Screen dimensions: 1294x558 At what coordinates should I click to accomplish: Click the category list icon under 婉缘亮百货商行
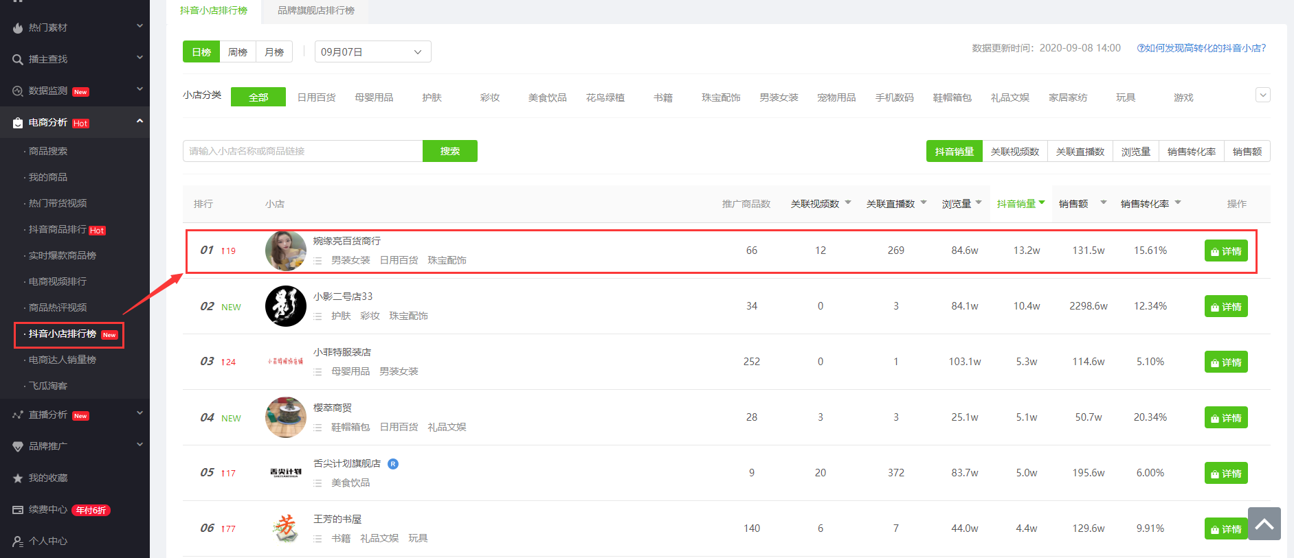(x=317, y=261)
